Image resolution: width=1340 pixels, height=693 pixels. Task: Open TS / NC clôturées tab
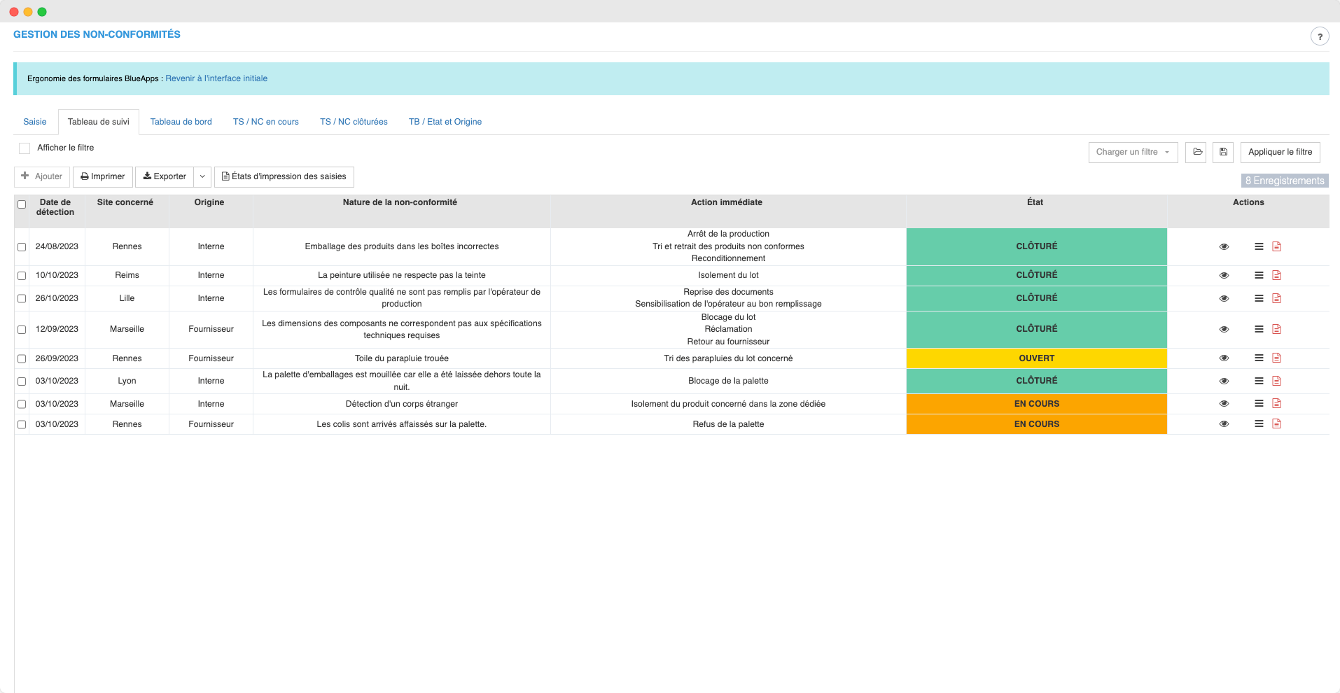pyautogui.click(x=354, y=122)
